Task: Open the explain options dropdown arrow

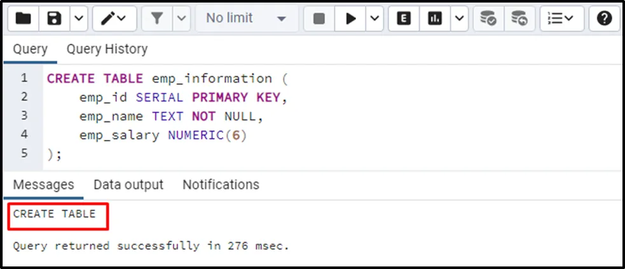Action: click(x=458, y=19)
